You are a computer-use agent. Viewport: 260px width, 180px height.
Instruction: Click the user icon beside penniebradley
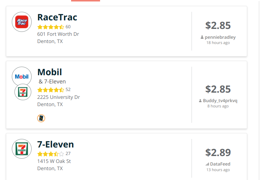tap(202, 37)
